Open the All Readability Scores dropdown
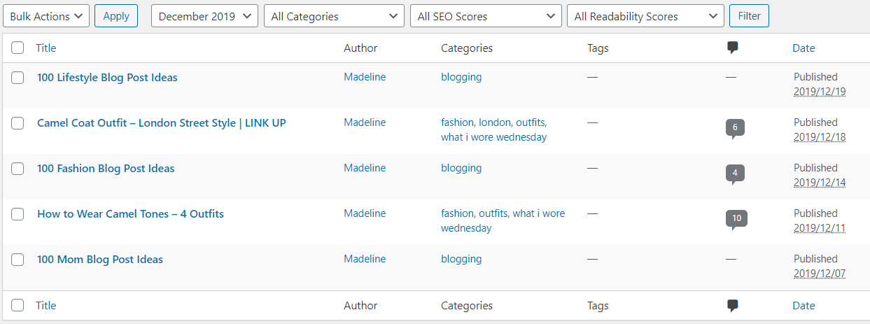The image size is (870, 324). pyautogui.click(x=645, y=16)
